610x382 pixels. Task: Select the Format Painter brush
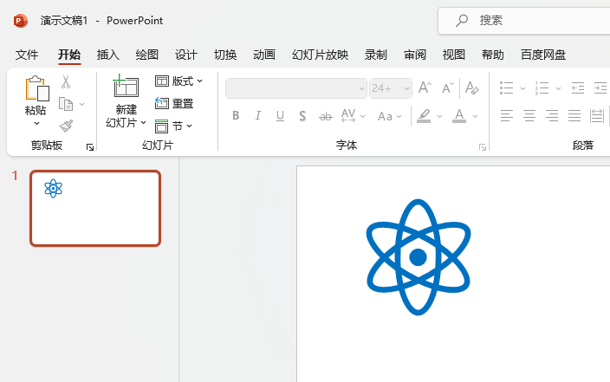pyautogui.click(x=66, y=126)
